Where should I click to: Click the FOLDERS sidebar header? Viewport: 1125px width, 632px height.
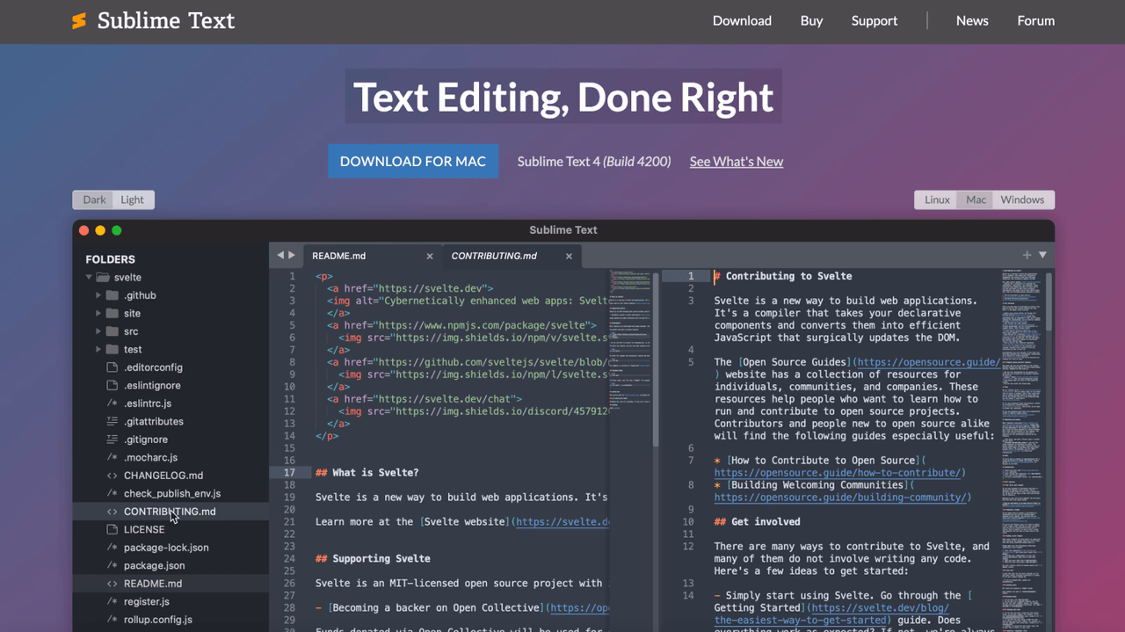click(x=110, y=259)
